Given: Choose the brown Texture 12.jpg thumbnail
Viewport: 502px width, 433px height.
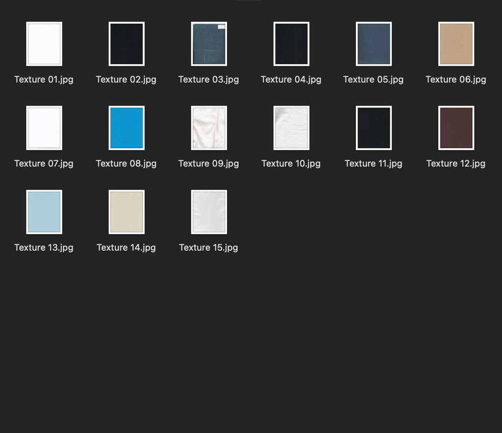Looking at the screenshot, I should pyautogui.click(x=456, y=128).
